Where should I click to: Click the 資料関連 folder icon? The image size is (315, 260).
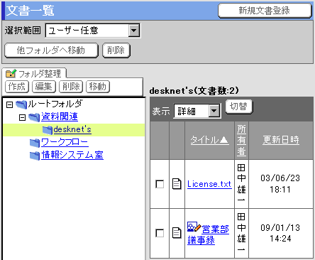point(34,117)
